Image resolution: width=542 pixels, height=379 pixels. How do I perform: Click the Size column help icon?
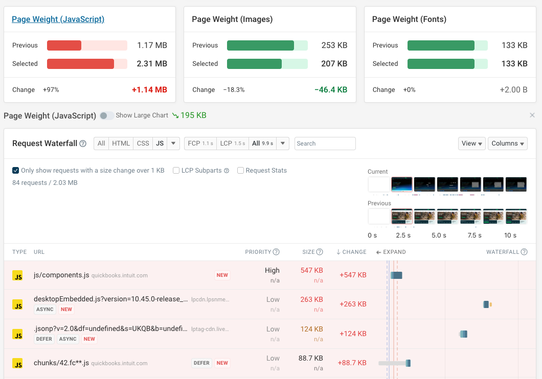click(x=320, y=252)
